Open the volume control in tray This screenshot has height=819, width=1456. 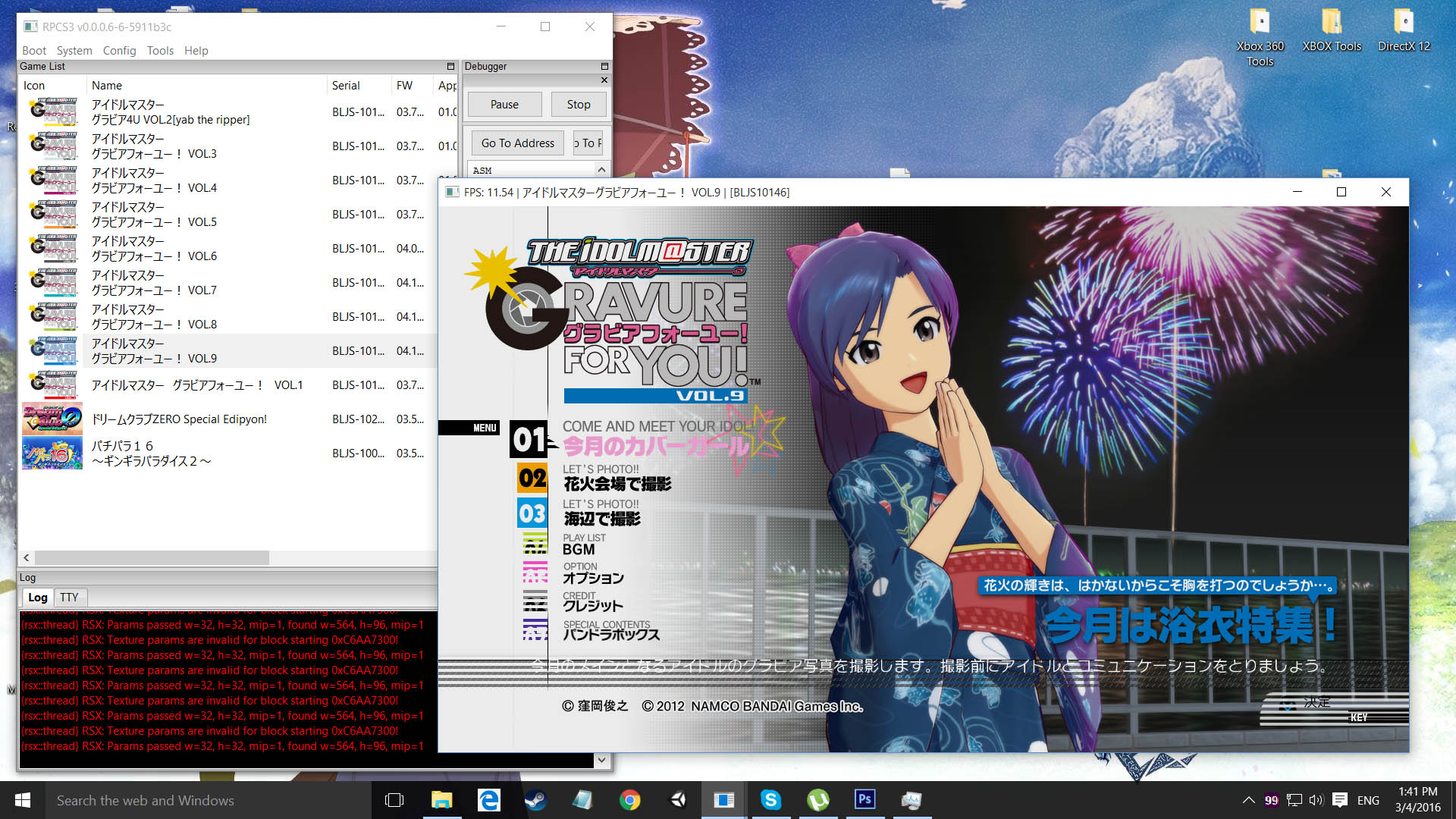coord(1316,800)
